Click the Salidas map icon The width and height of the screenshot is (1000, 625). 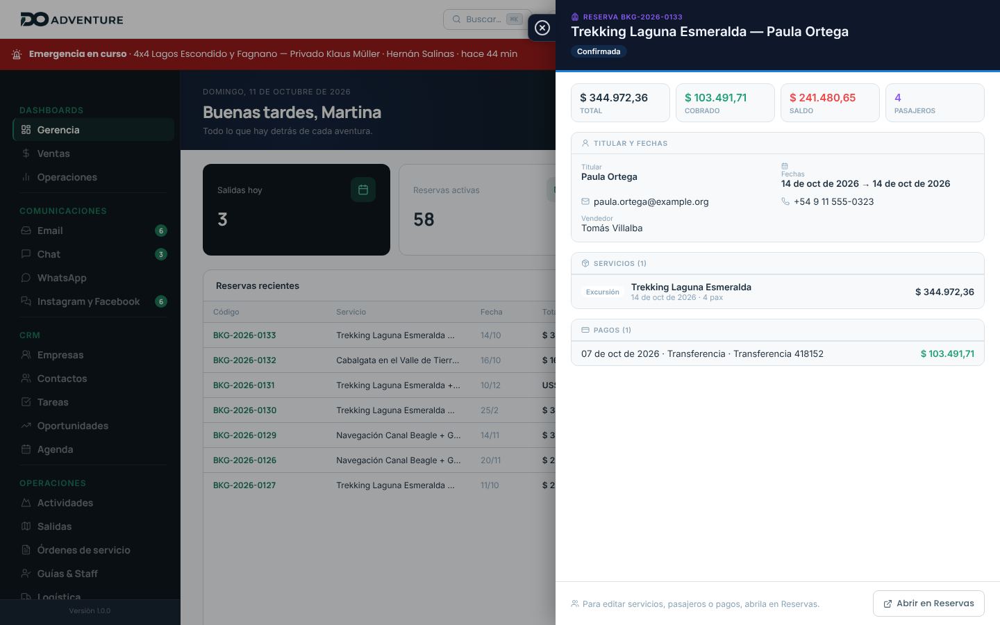click(x=26, y=526)
